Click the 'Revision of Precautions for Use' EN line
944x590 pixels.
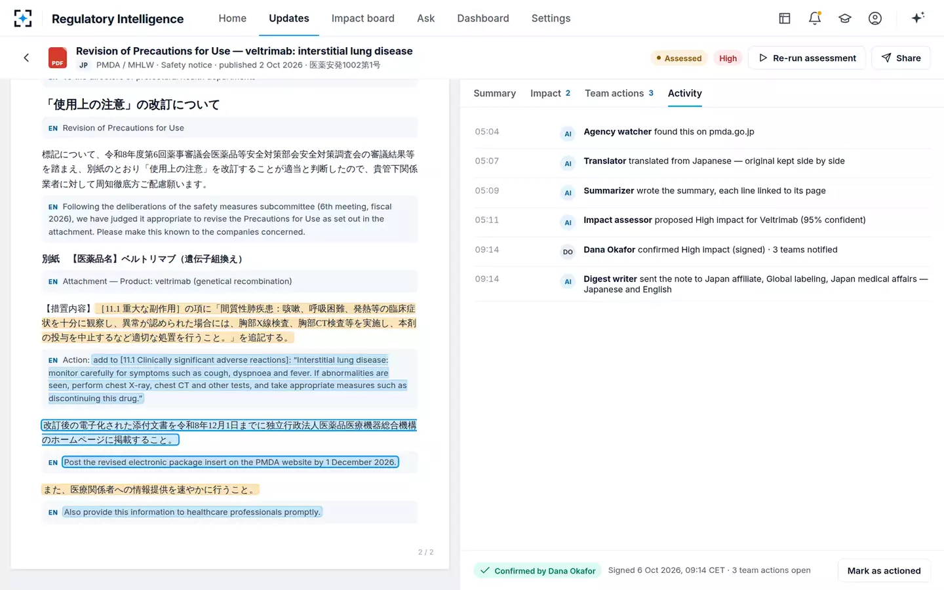pyautogui.click(x=123, y=128)
